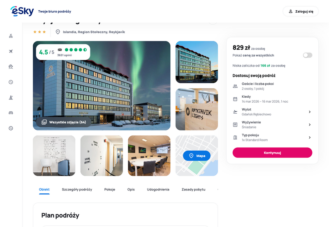Switch to the Udogodnienia tab
This screenshot has width=329, height=227.
point(158,190)
